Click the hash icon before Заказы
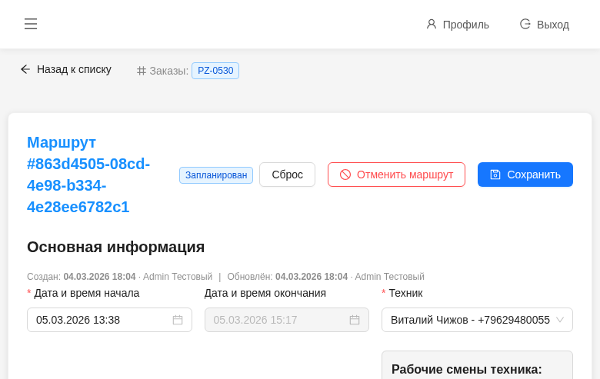 [x=142, y=71]
